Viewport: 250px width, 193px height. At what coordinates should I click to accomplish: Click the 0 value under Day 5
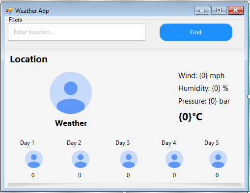tap(217, 175)
